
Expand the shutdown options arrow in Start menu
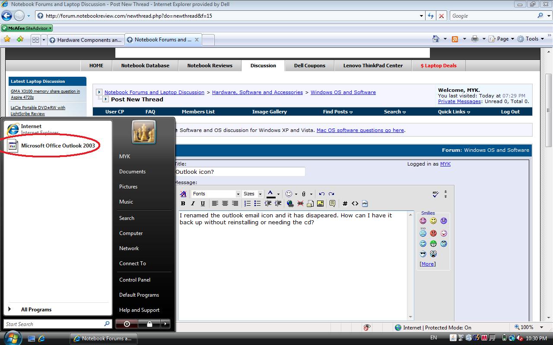pyautogui.click(x=165, y=323)
